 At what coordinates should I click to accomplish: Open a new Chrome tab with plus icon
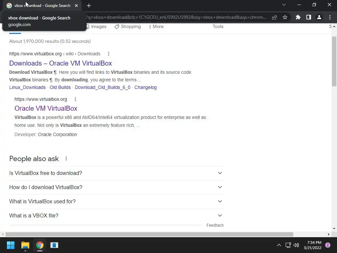click(89, 6)
